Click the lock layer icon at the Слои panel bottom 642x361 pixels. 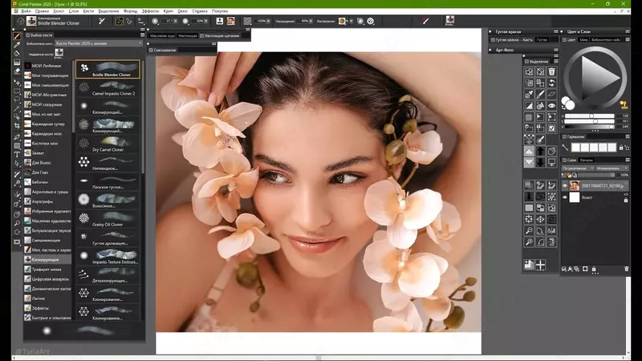pyautogui.click(x=594, y=269)
